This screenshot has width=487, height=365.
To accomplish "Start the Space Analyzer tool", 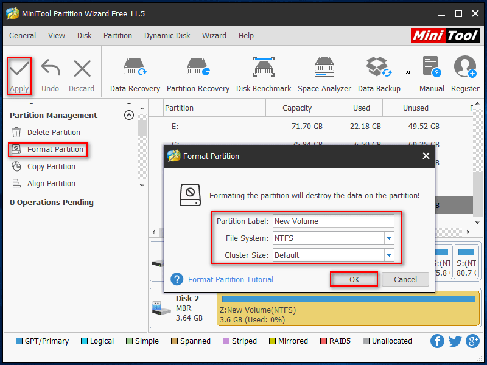I will [324, 67].
